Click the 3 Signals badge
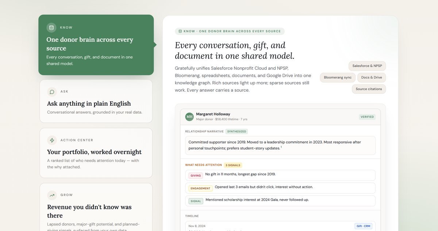The height and width of the screenshot is (231, 438). (x=233, y=165)
